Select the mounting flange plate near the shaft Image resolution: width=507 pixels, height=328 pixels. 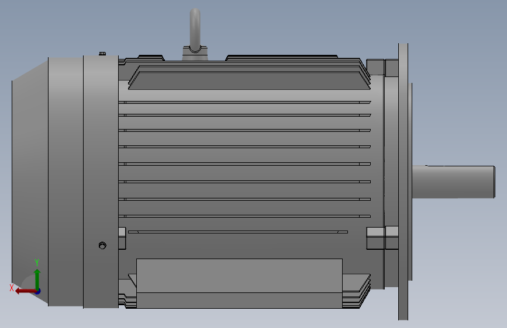pos(403,182)
